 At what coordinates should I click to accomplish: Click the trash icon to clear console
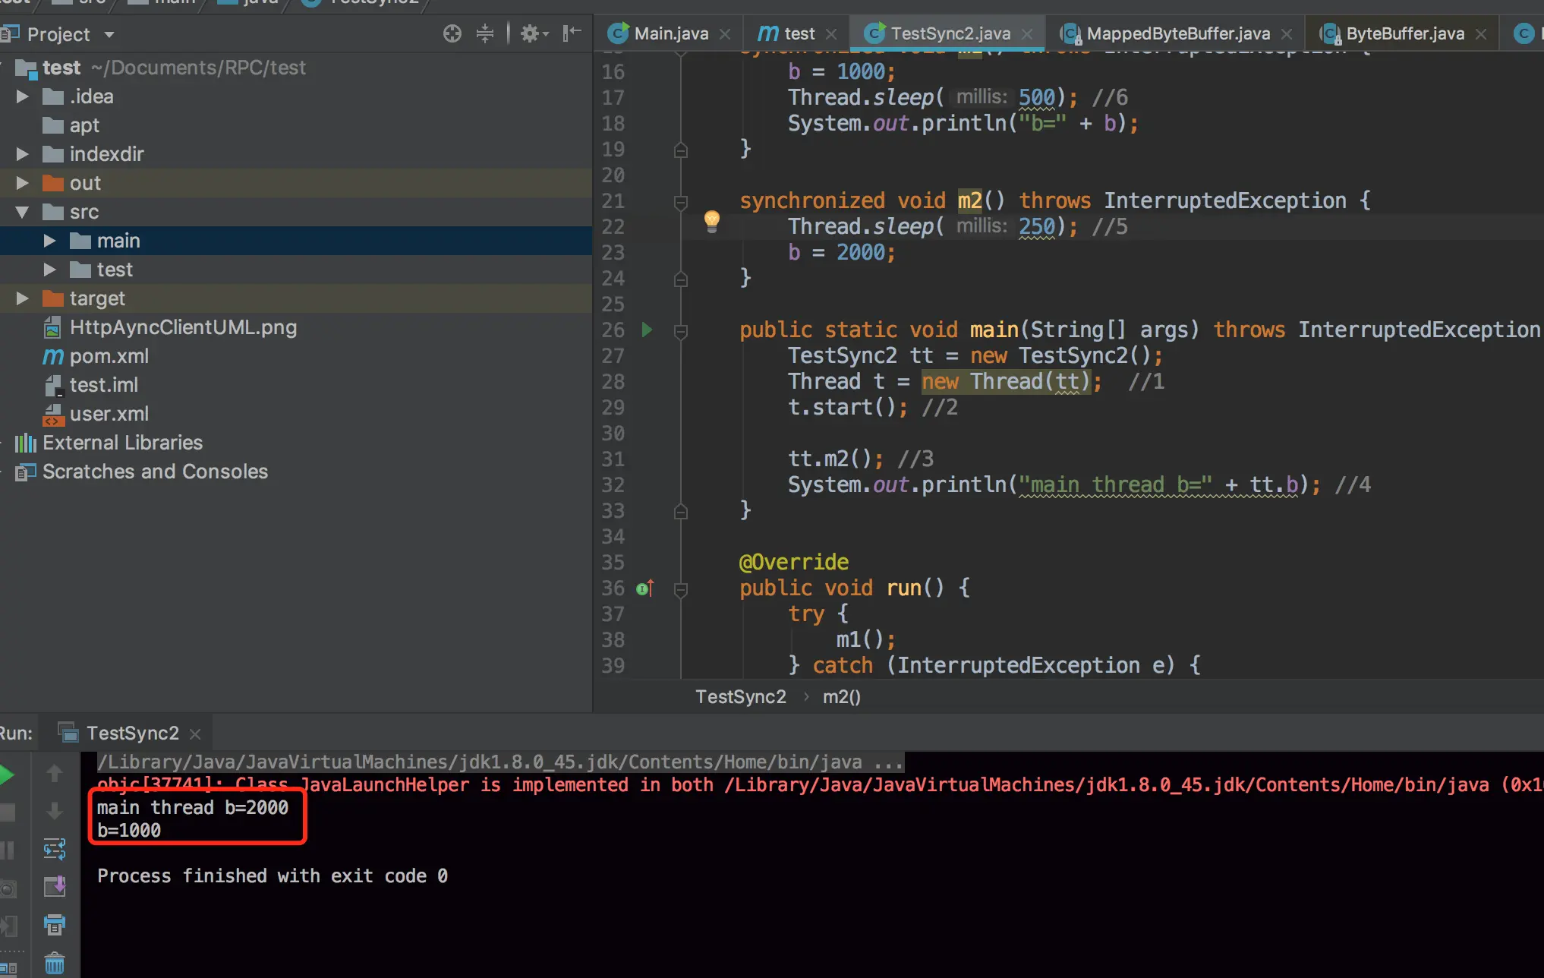point(55,964)
